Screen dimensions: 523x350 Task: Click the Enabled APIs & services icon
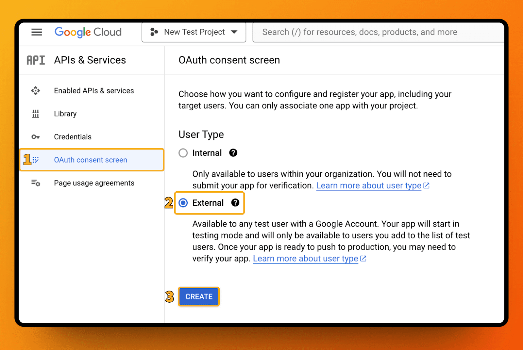pyautogui.click(x=36, y=91)
